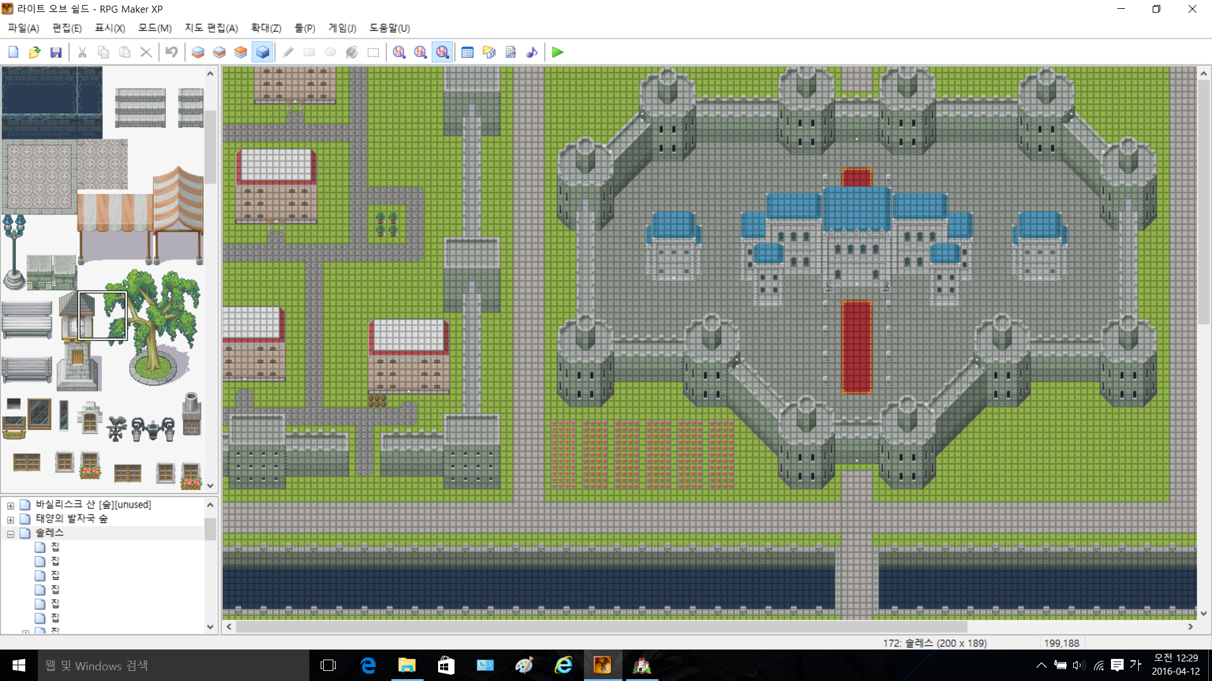Open the Database window icon
Screen dimensions: 1212x681
point(468,52)
